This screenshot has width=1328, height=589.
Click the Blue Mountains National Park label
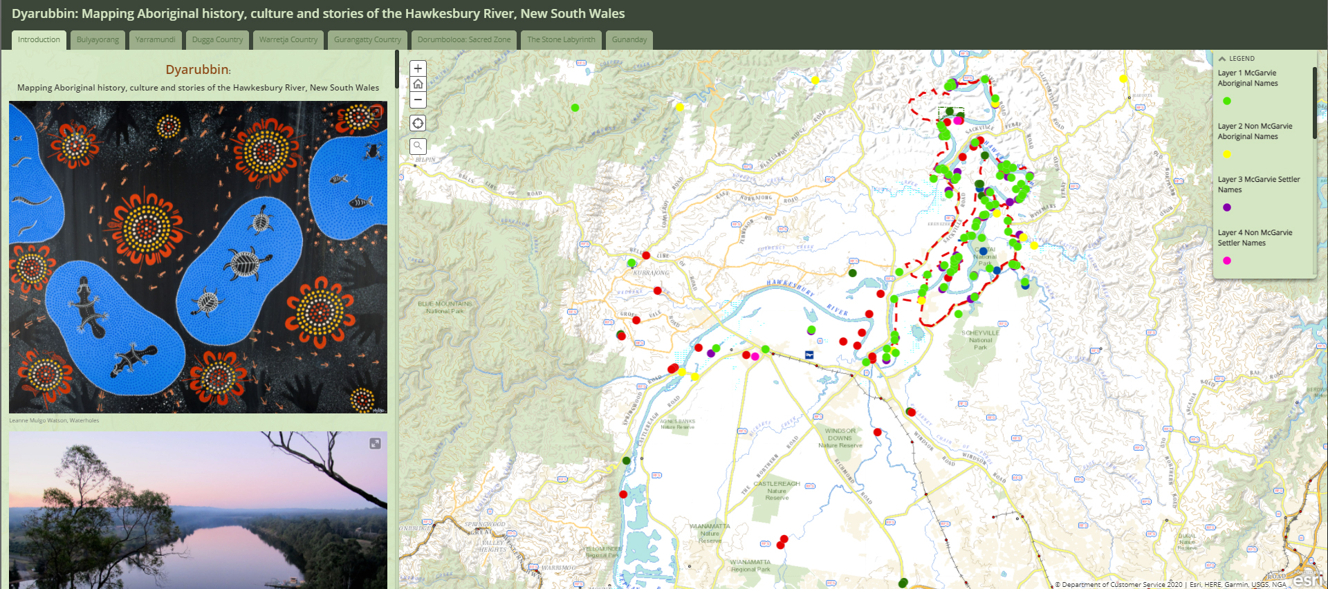(x=445, y=308)
